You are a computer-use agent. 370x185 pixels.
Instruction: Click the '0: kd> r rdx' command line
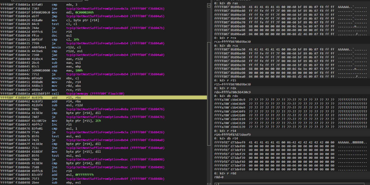(x=225, y=88)
